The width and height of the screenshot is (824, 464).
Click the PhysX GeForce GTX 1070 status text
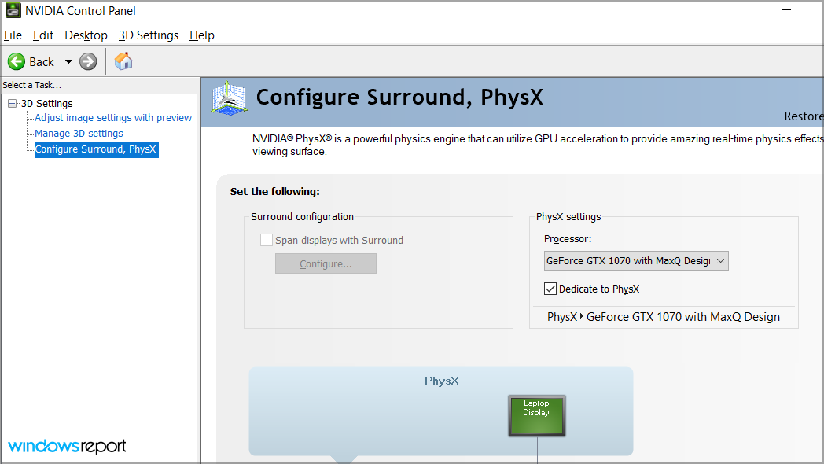(x=663, y=317)
